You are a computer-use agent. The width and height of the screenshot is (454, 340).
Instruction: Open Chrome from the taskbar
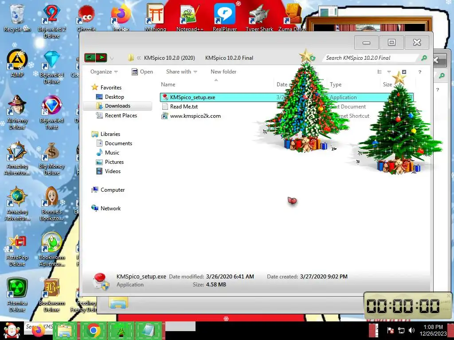tap(93, 330)
